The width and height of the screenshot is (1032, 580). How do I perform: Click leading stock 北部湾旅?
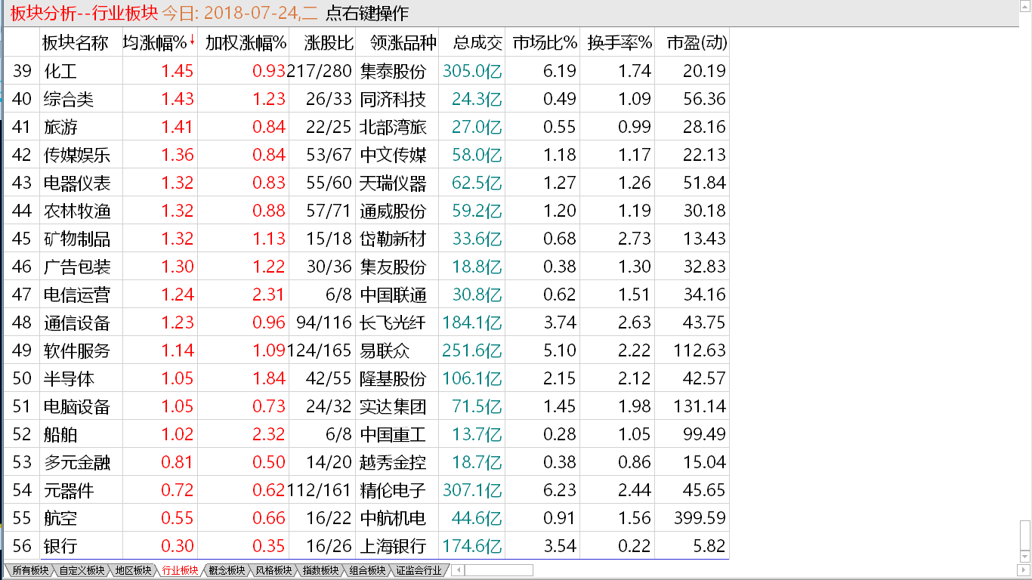click(x=394, y=127)
